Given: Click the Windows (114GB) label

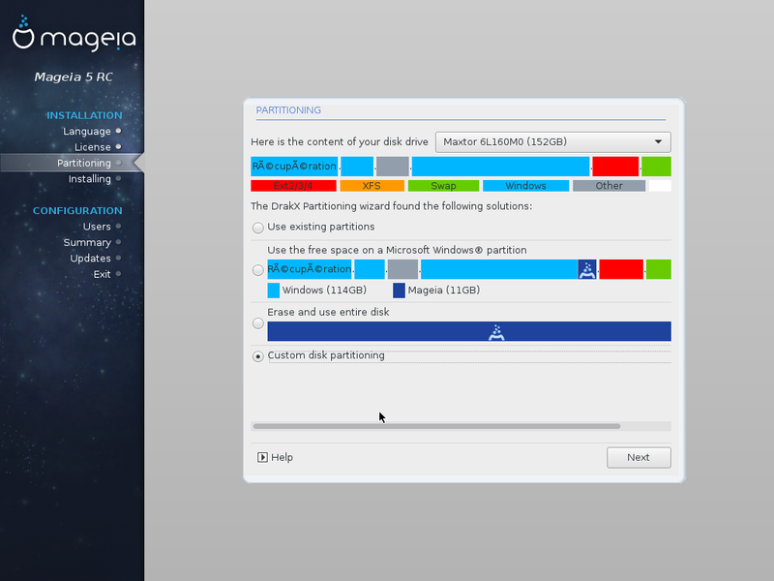Looking at the screenshot, I should point(324,290).
